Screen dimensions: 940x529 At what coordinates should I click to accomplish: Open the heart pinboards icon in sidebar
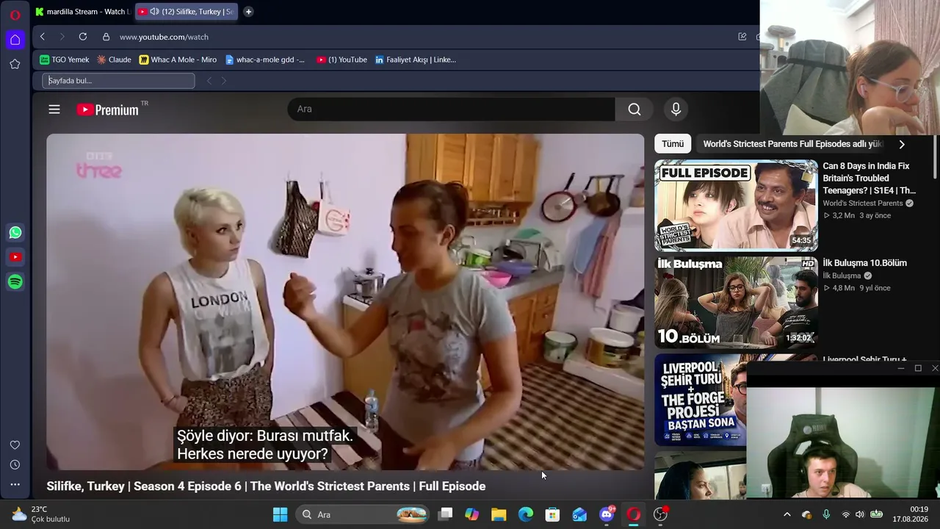click(15, 445)
